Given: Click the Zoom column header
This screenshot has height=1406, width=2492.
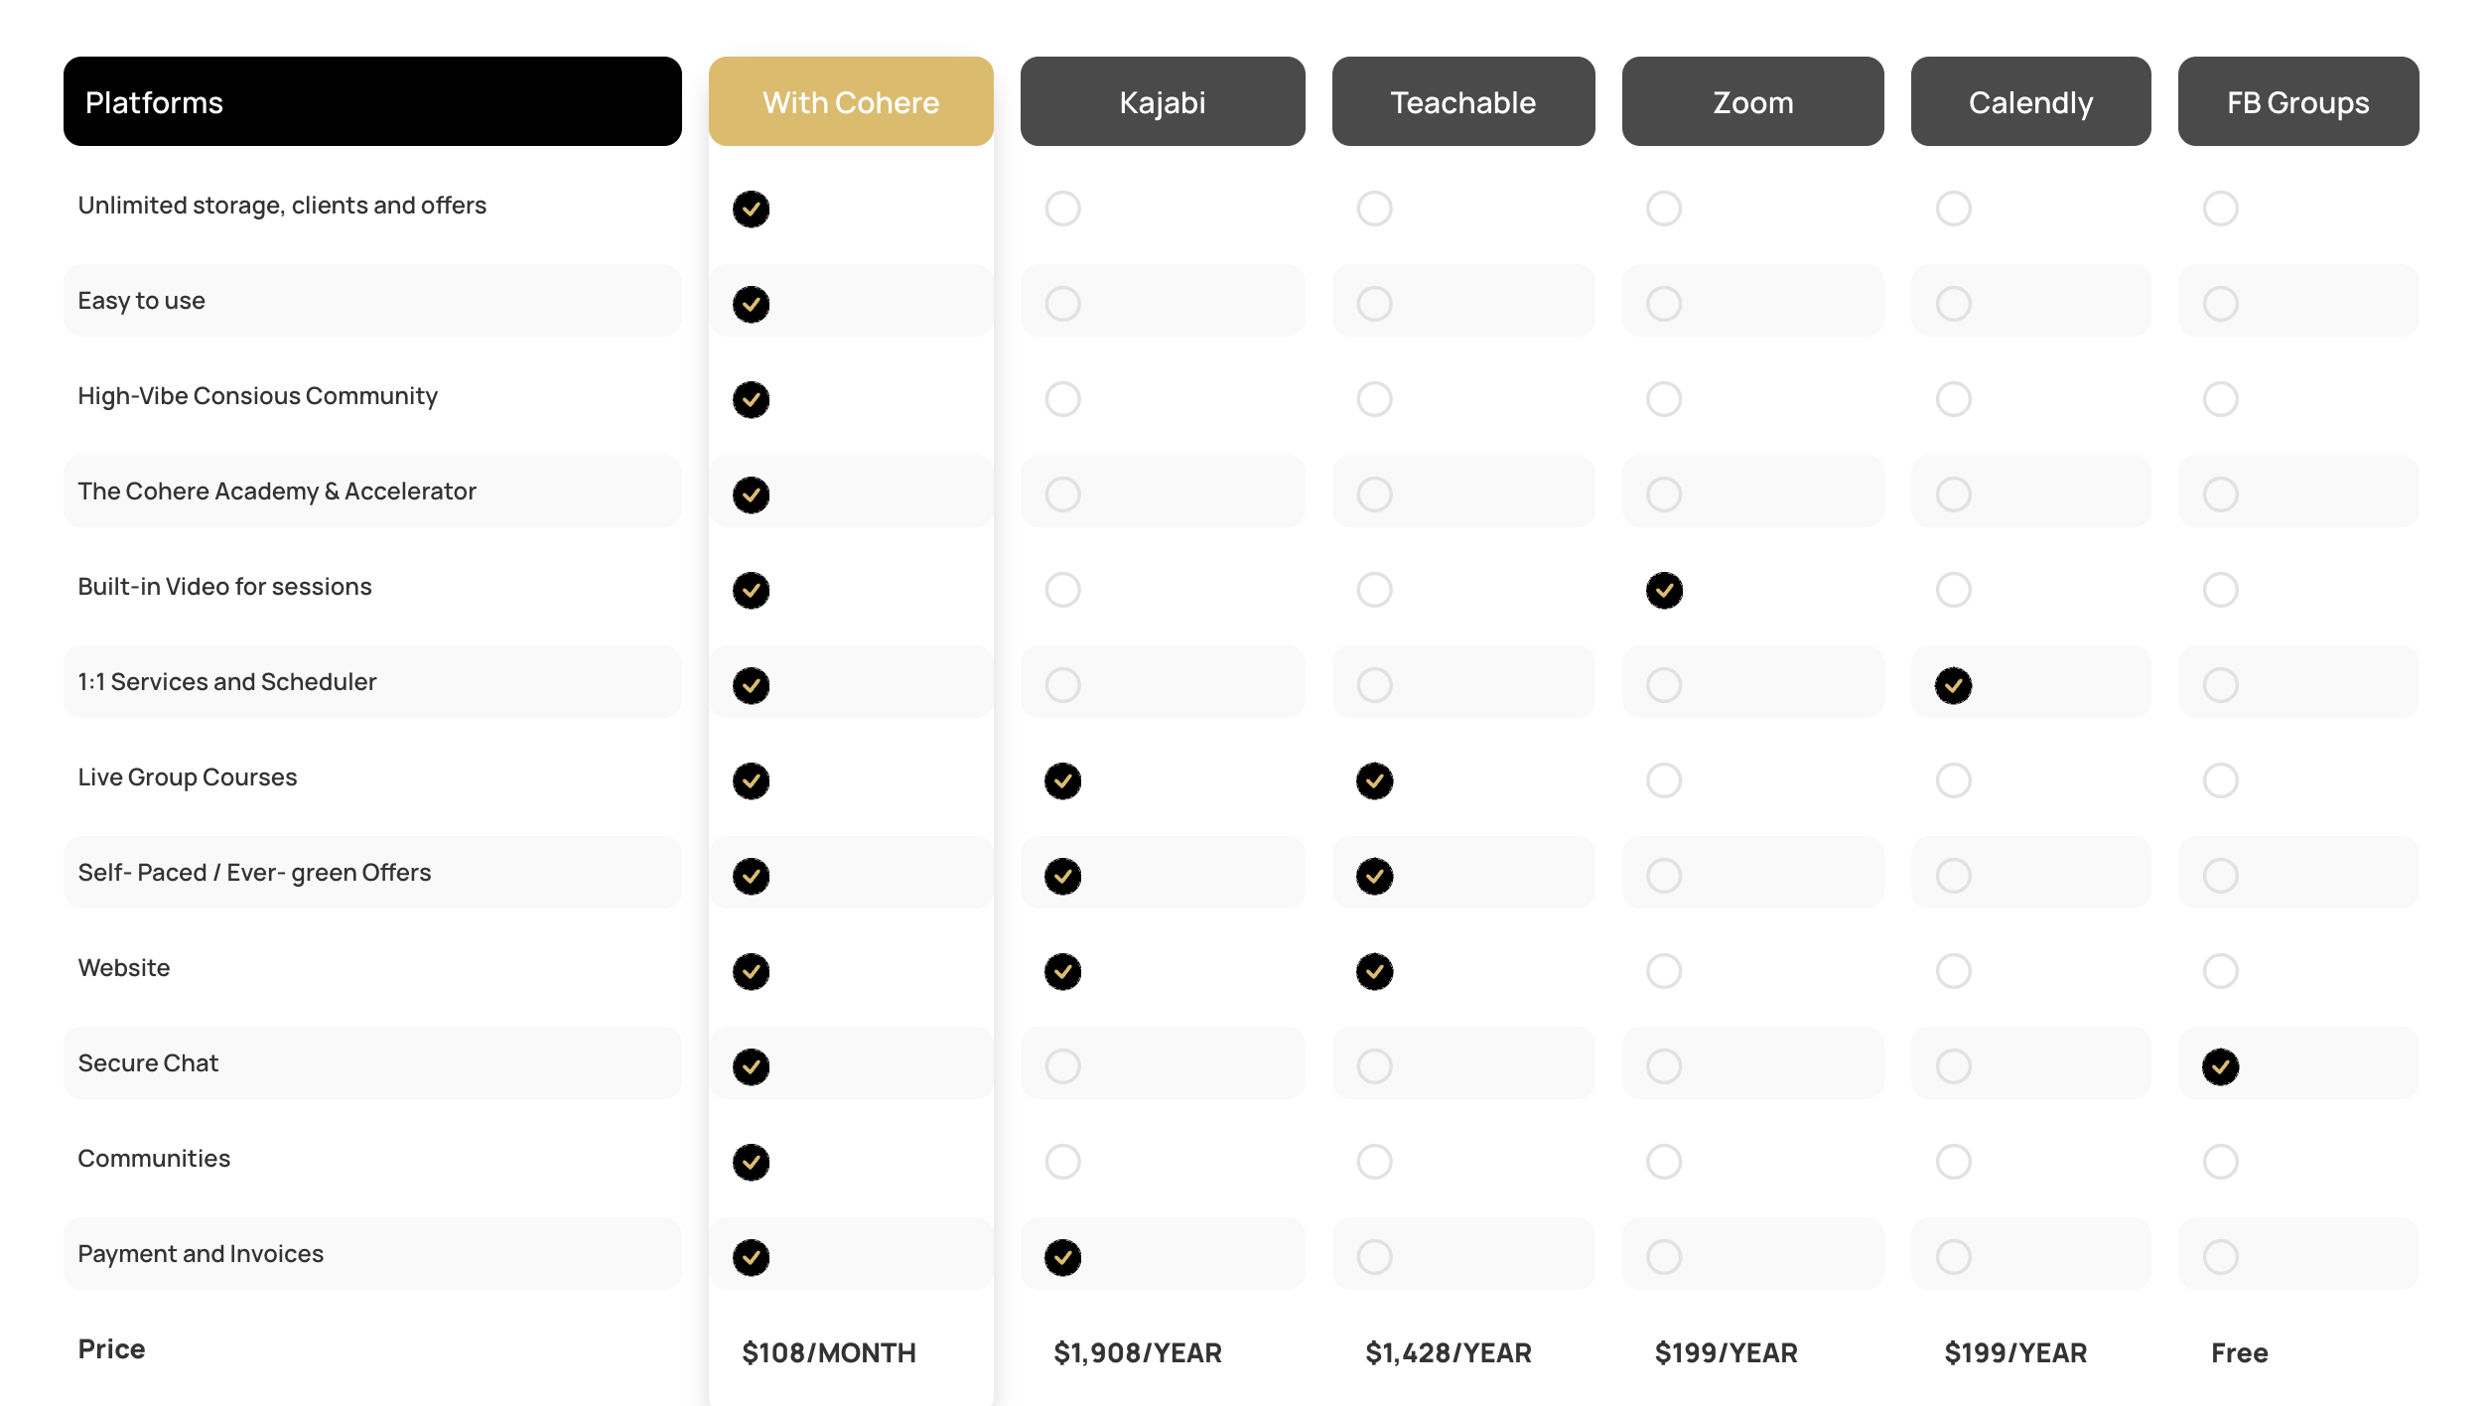Looking at the screenshot, I should [x=1752, y=101].
